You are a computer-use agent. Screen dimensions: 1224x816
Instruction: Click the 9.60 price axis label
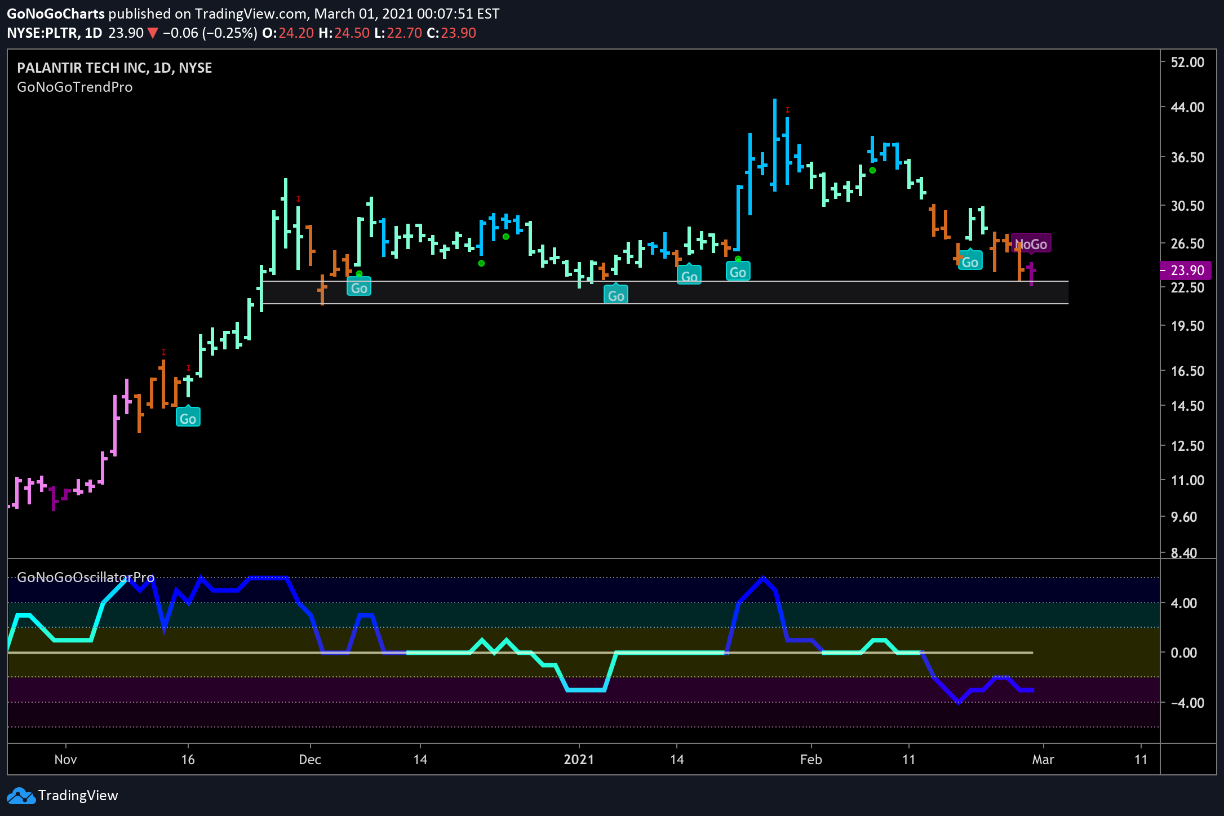click(1184, 517)
